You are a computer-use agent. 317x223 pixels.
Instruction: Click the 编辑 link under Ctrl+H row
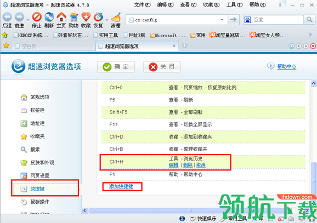point(173,165)
